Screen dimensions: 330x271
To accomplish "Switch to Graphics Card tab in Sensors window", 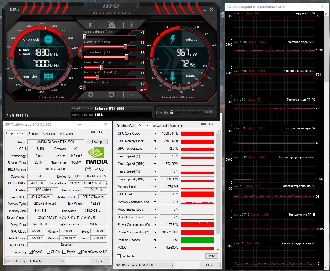I will tap(126, 126).
